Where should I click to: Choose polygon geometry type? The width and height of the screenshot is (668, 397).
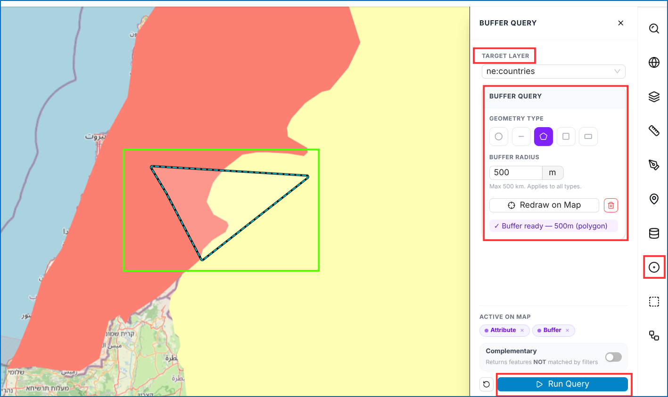(x=544, y=137)
